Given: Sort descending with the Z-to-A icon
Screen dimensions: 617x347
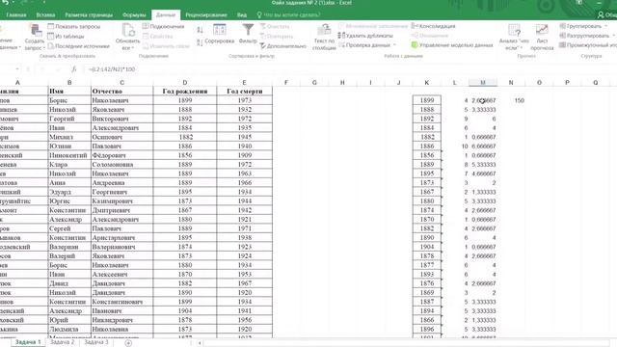Looking at the screenshot, I should 200,42.
